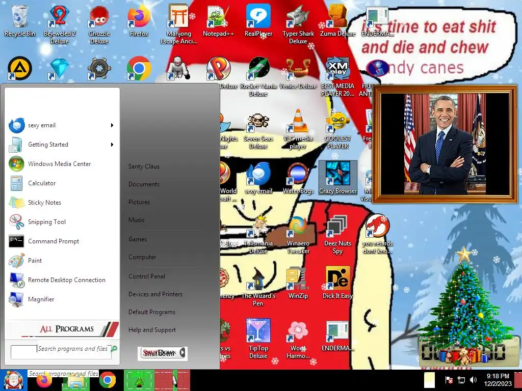Open Computer from the Start menu

pyautogui.click(x=142, y=257)
